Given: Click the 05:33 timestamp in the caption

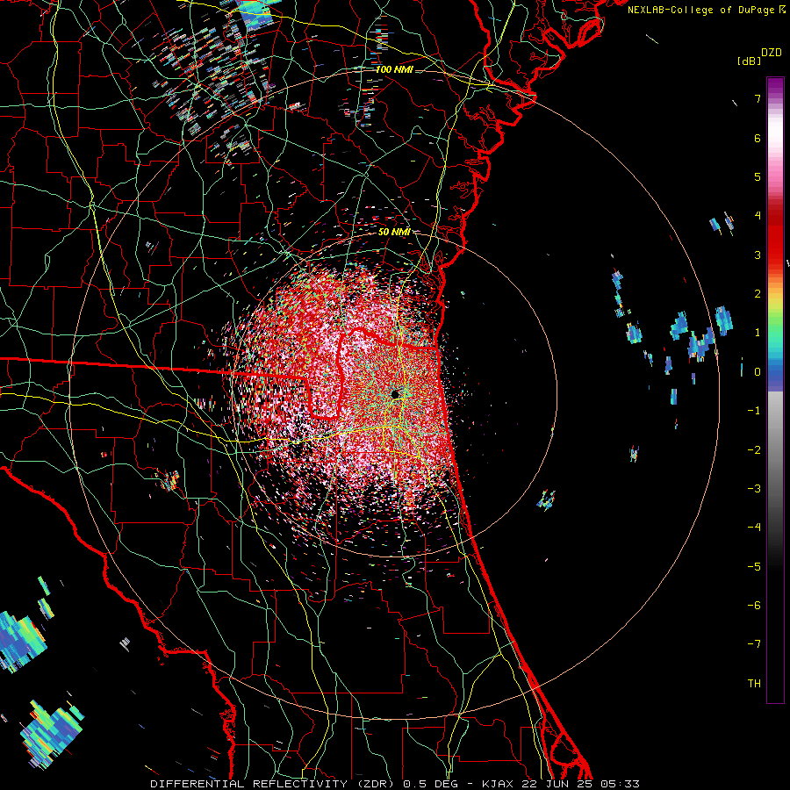Looking at the screenshot, I should 621,784.
